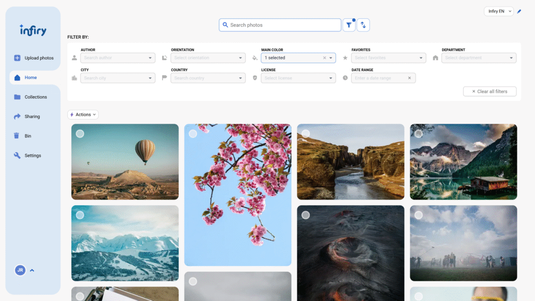This screenshot has height=301, width=535.
Task: Select the foggy field people photo checkbox
Action: point(418,215)
